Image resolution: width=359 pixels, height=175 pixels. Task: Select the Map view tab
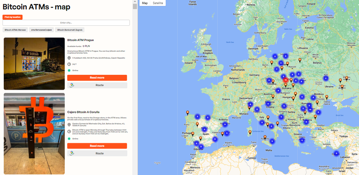pos(145,3)
